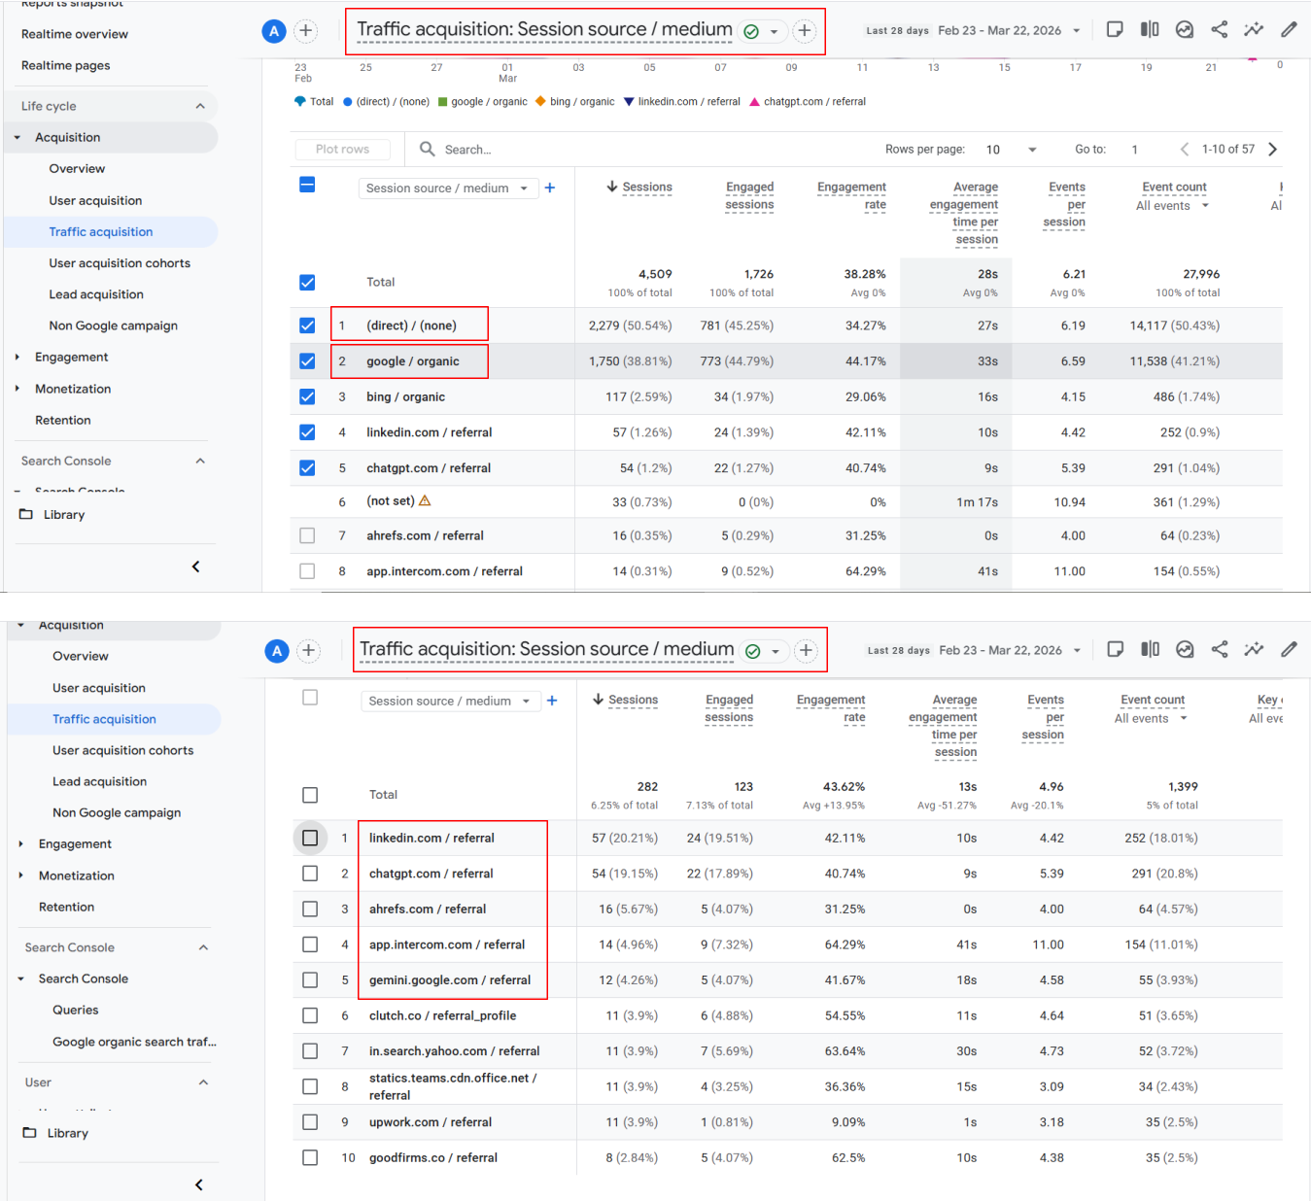
Task: Expand Engagement in top sidebar
Action: coord(17,358)
